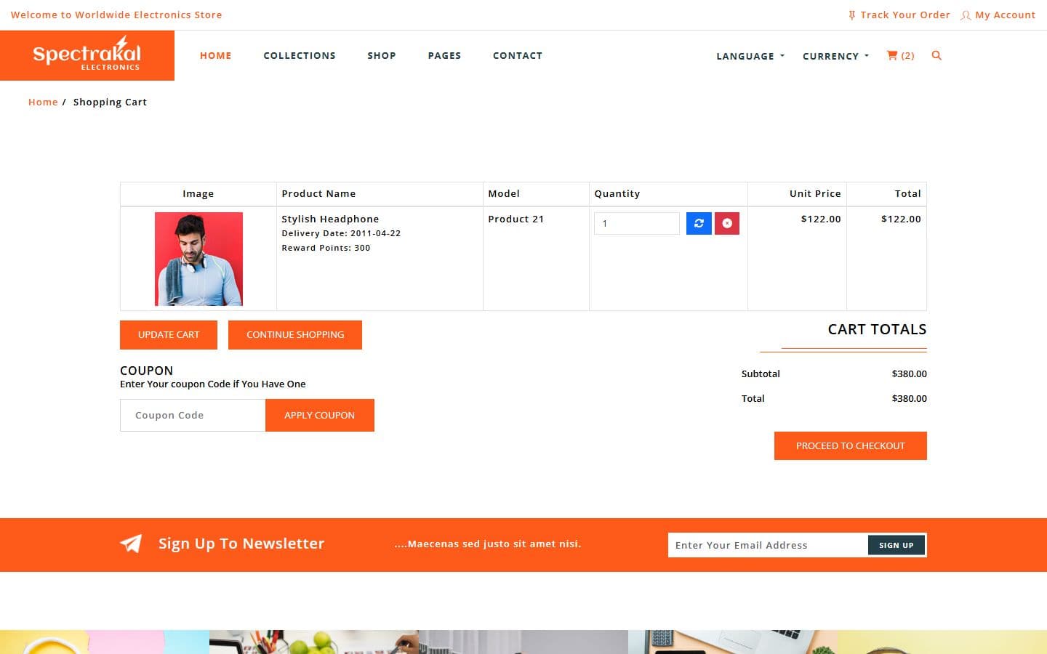This screenshot has height=654, width=1047.
Task: Click the search magnifier icon
Action: (x=936, y=55)
